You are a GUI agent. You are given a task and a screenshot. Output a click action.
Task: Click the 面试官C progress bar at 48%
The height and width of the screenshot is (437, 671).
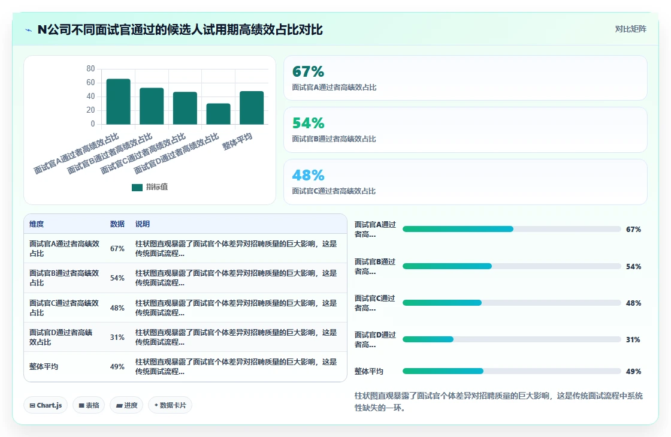click(x=512, y=303)
